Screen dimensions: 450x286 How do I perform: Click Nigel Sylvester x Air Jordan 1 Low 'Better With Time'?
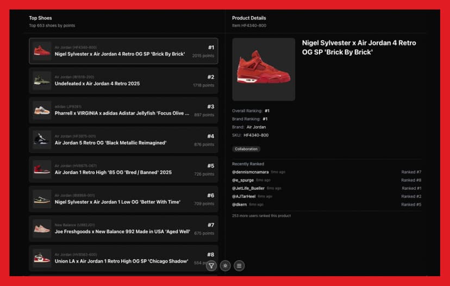click(x=123, y=199)
